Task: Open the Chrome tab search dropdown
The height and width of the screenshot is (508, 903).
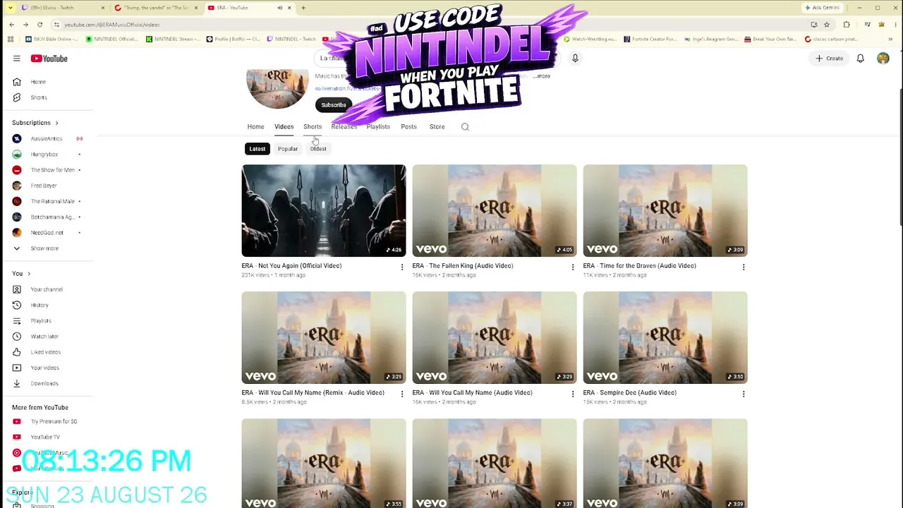Action: (10, 8)
